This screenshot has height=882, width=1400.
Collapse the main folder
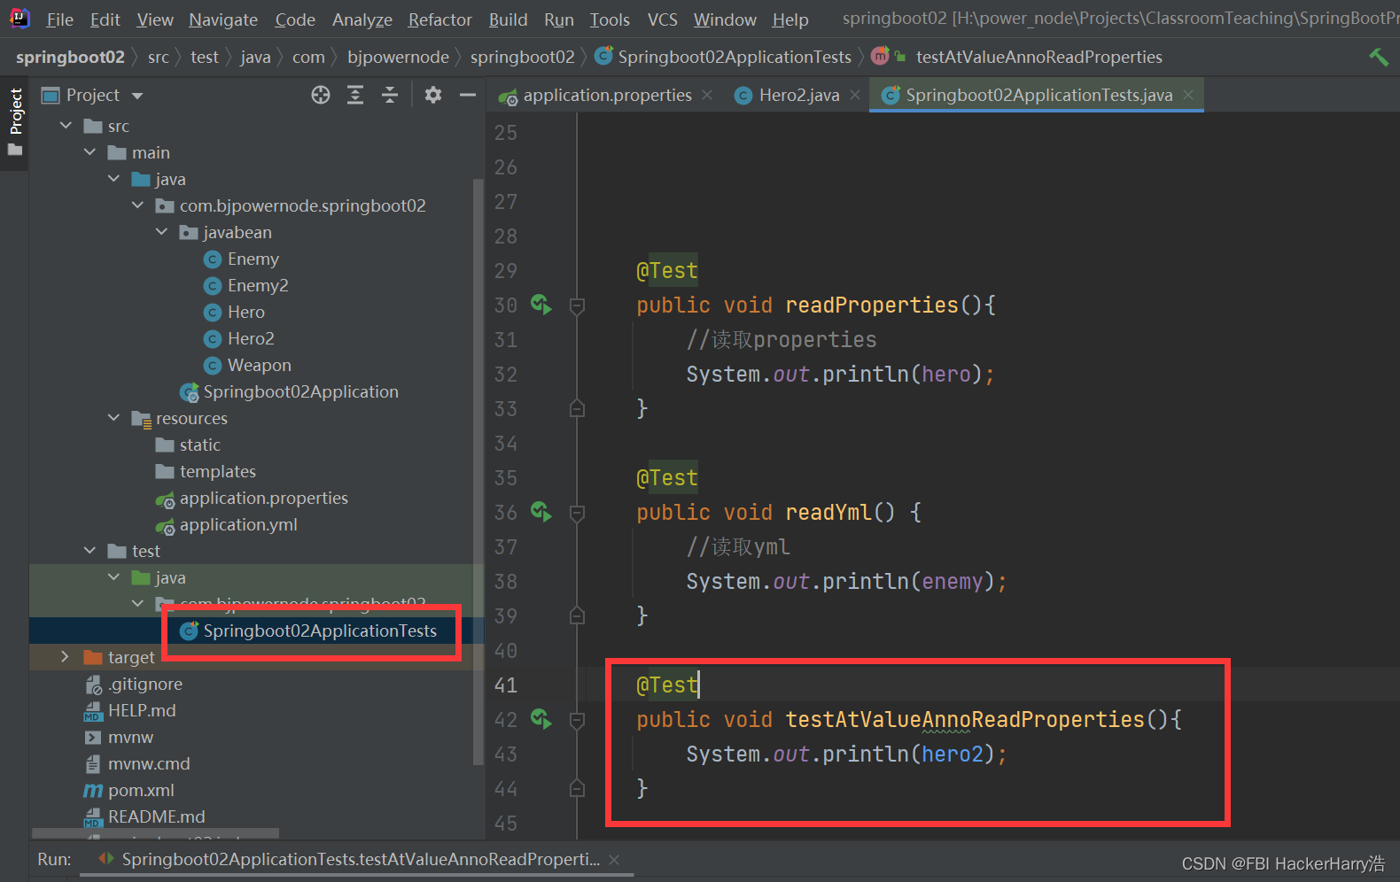(x=89, y=152)
